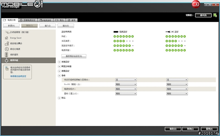Viewport: 220px width, 136px height.
Task: Click the 匯出(E) export button
Action: pyautogui.click(x=66, y=26)
